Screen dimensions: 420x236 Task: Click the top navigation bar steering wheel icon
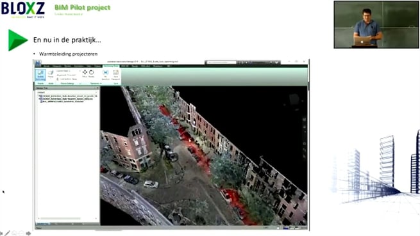tap(305, 120)
